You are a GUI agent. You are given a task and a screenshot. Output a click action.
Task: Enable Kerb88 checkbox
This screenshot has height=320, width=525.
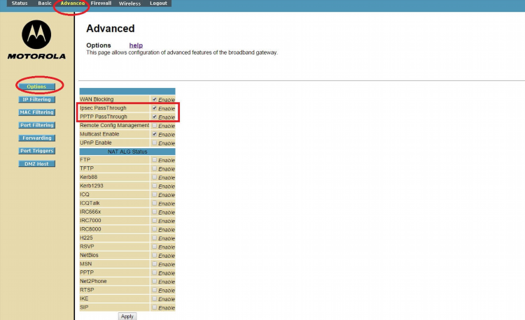pos(155,177)
